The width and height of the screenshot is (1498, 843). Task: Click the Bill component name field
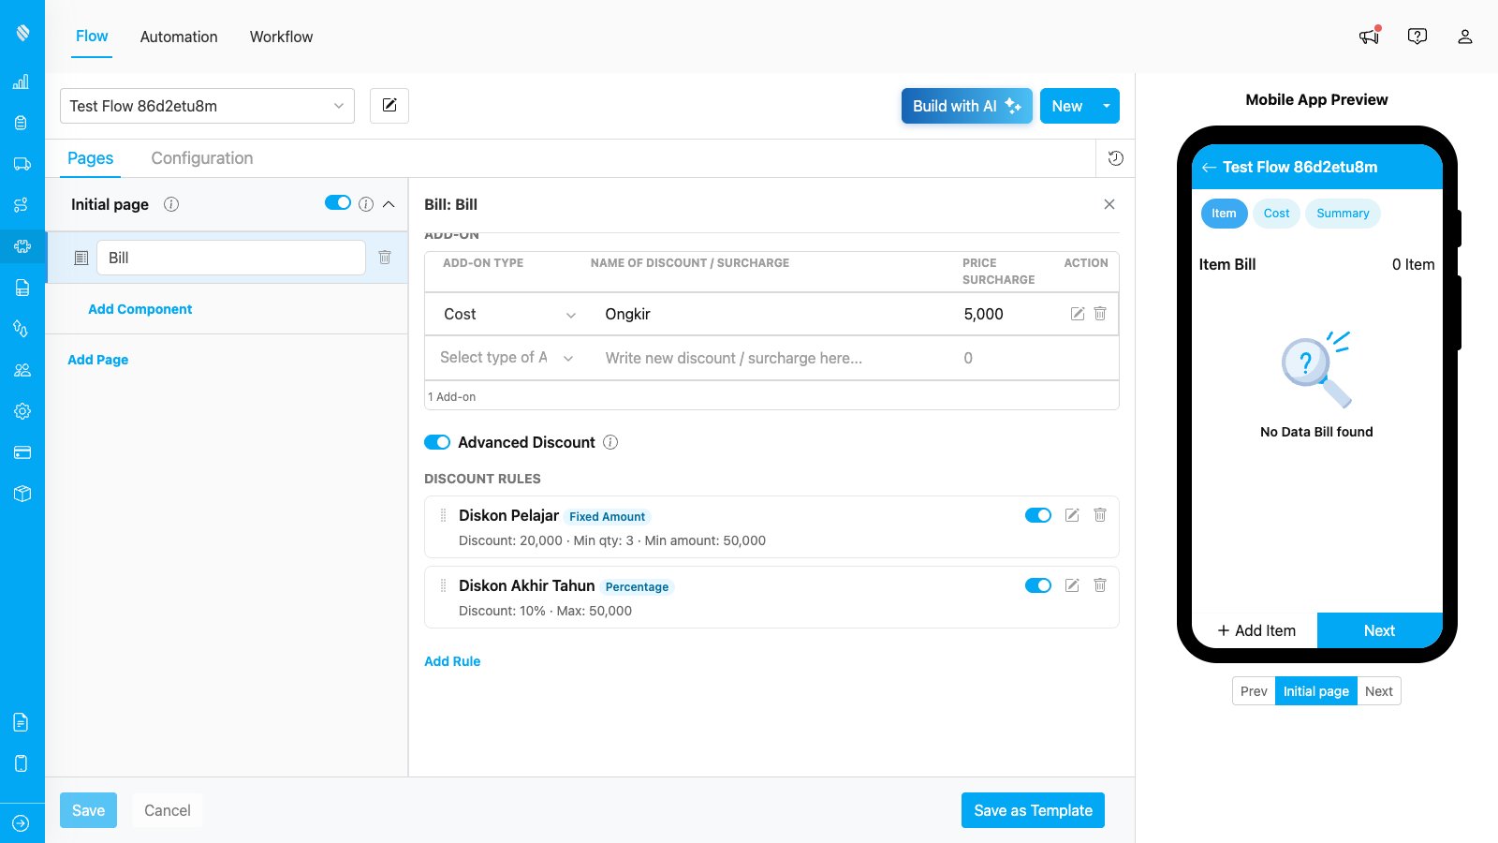tap(231, 258)
